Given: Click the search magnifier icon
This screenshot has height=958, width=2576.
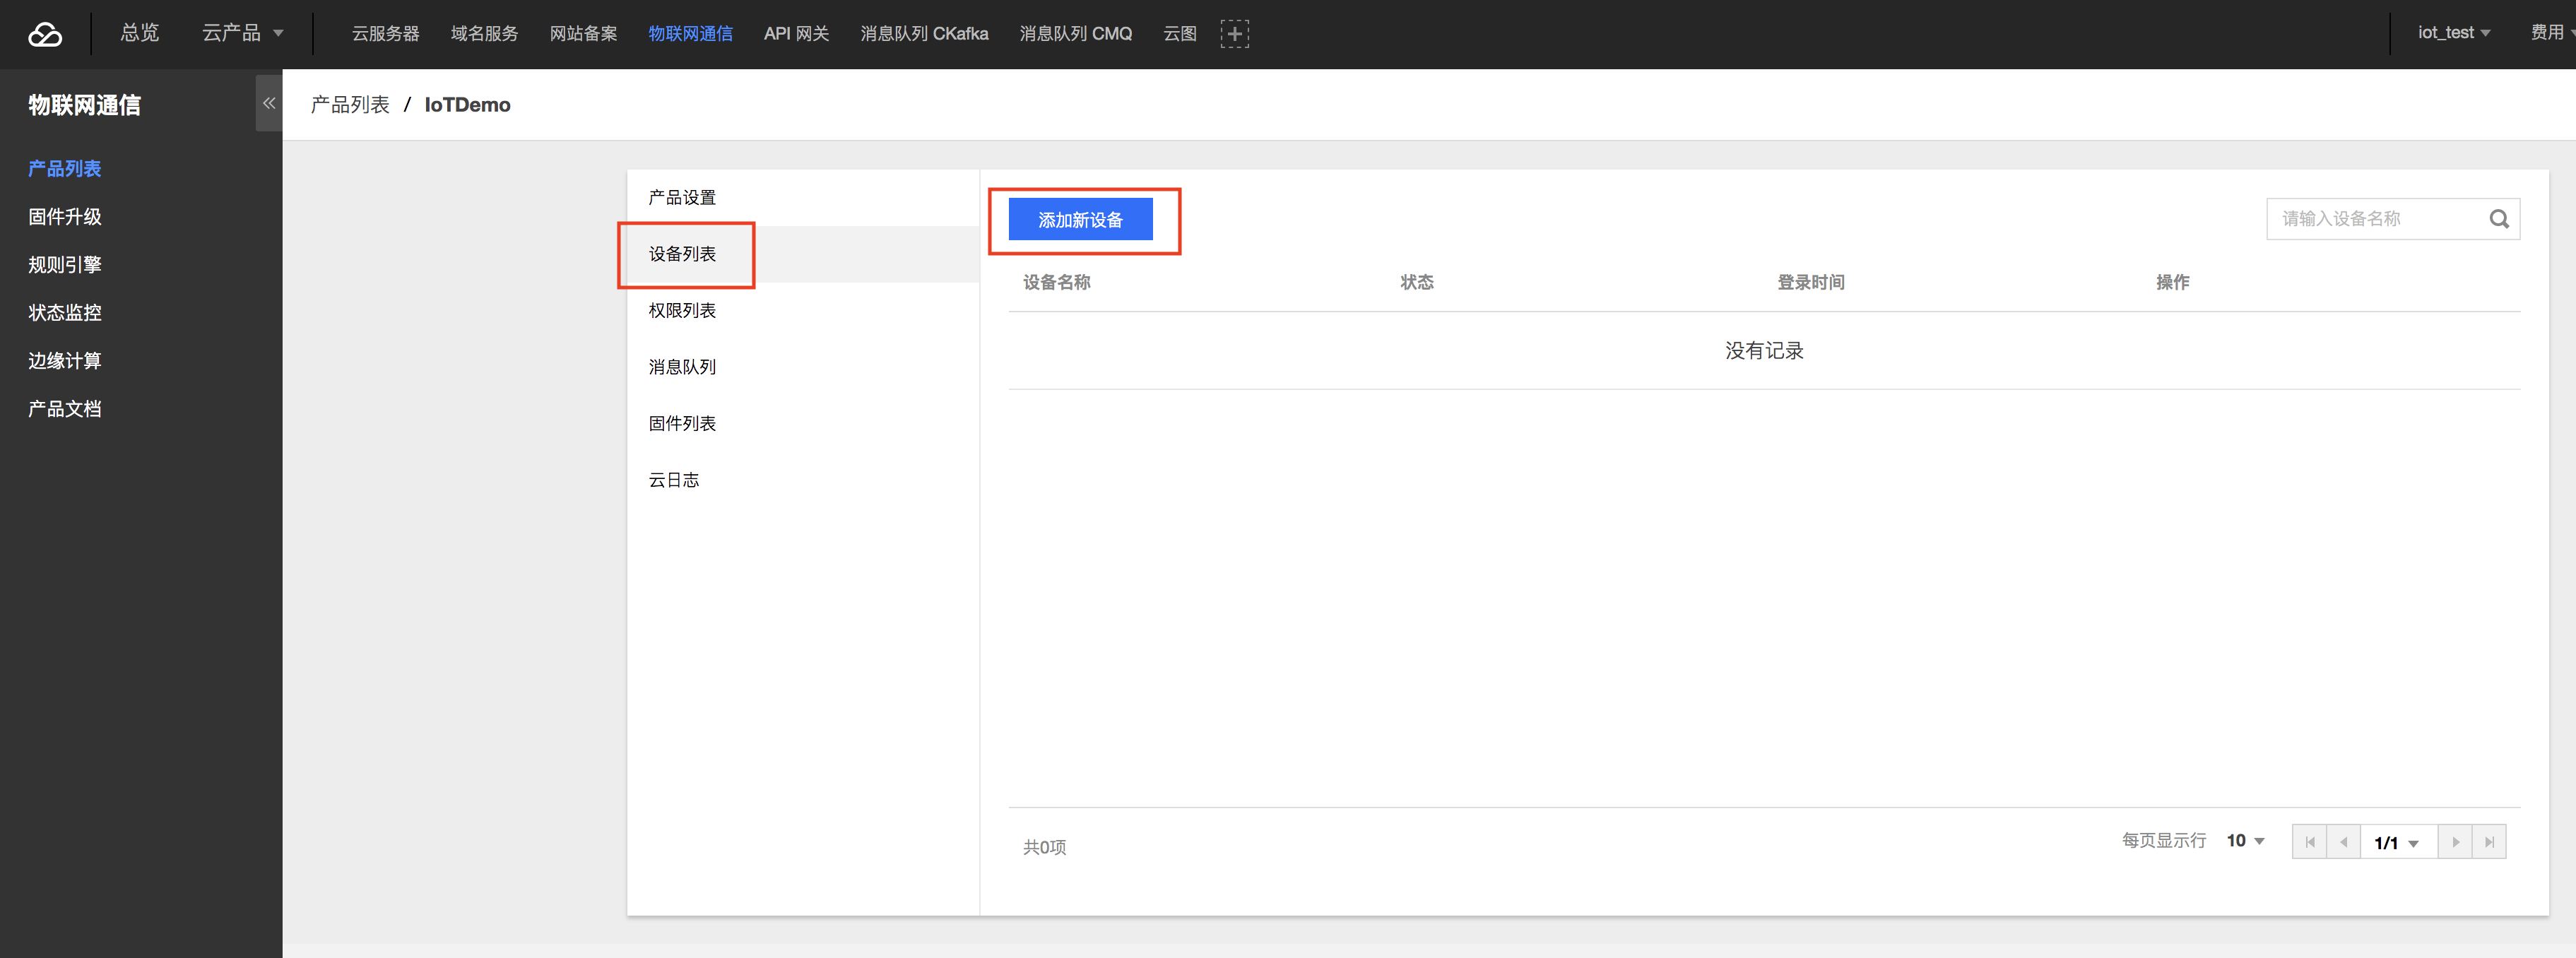Looking at the screenshot, I should [2499, 219].
